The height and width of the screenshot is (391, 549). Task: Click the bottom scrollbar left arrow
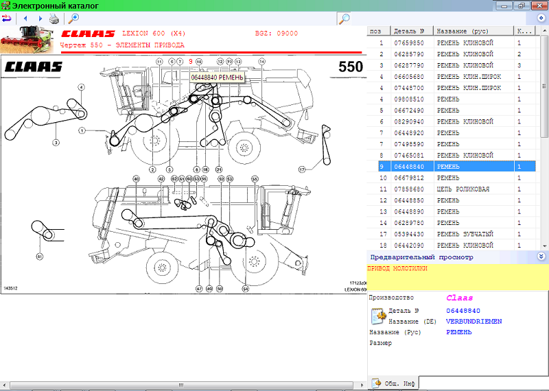[4, 385]
